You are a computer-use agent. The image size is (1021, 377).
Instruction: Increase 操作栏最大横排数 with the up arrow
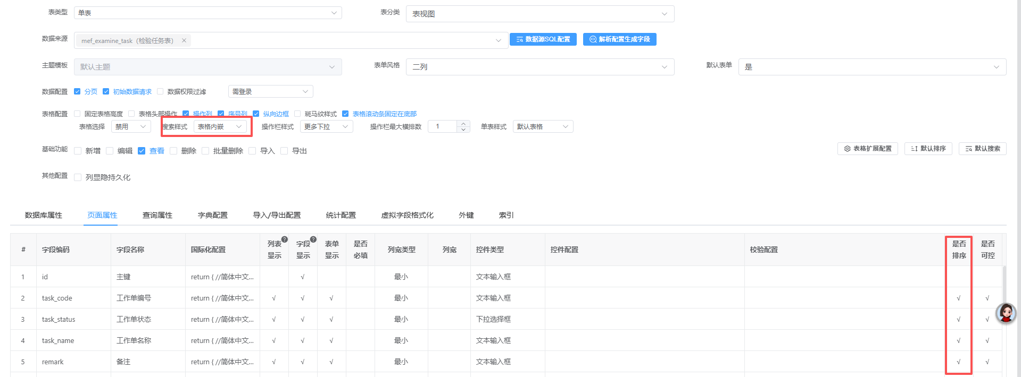tap(463, 123)
